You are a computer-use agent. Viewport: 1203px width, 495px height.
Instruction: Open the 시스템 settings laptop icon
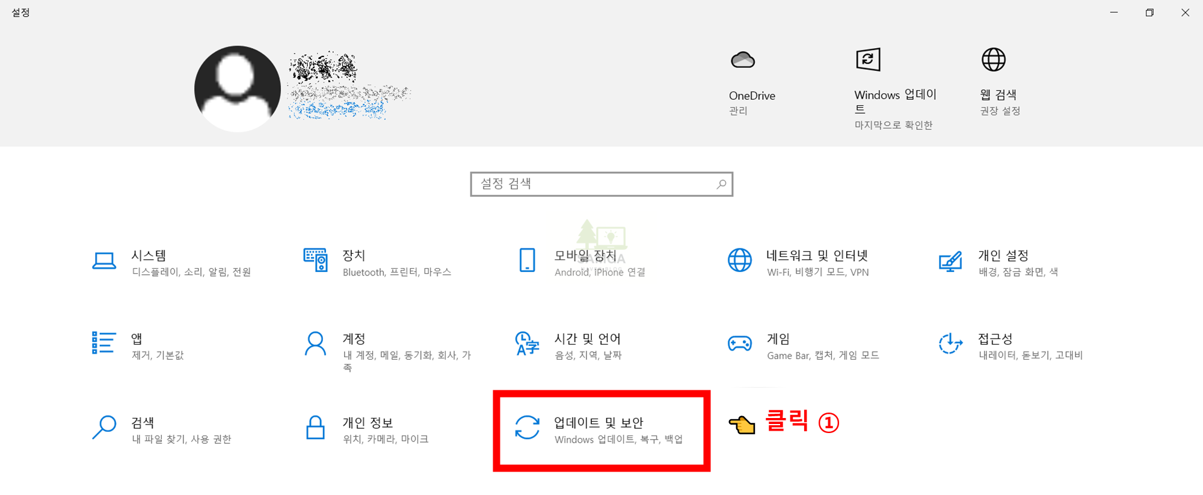(x=104, y=261)
